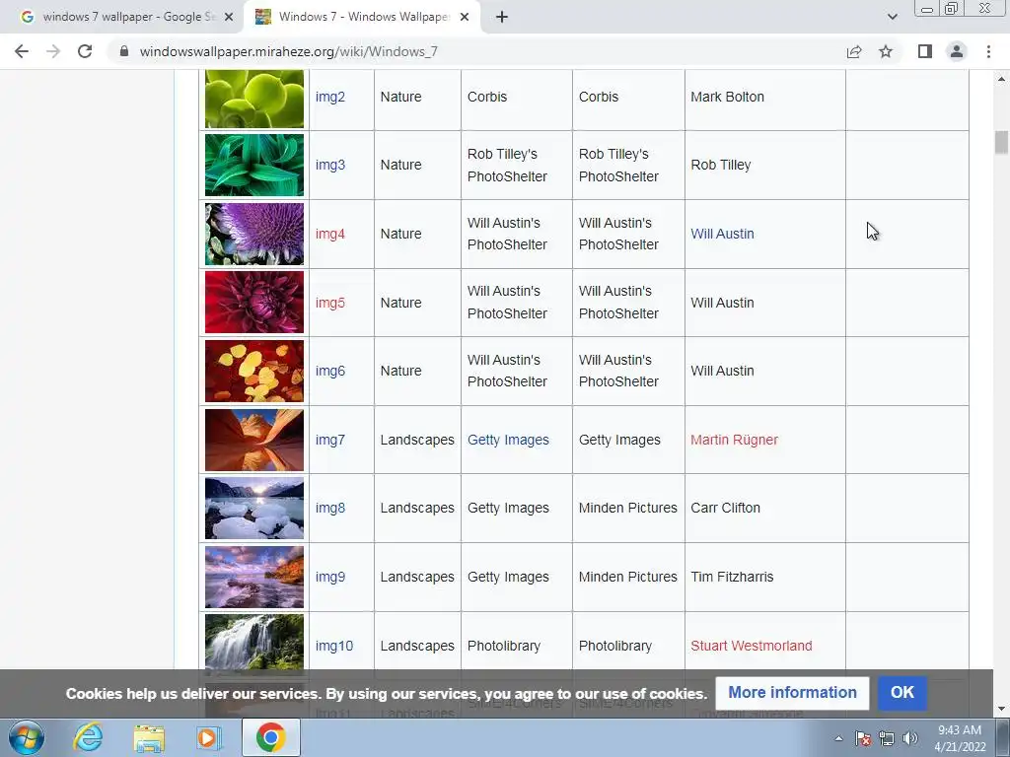Open the green succulent img2 thumbnail
The image size is (1010, 757).
(254, 100)
